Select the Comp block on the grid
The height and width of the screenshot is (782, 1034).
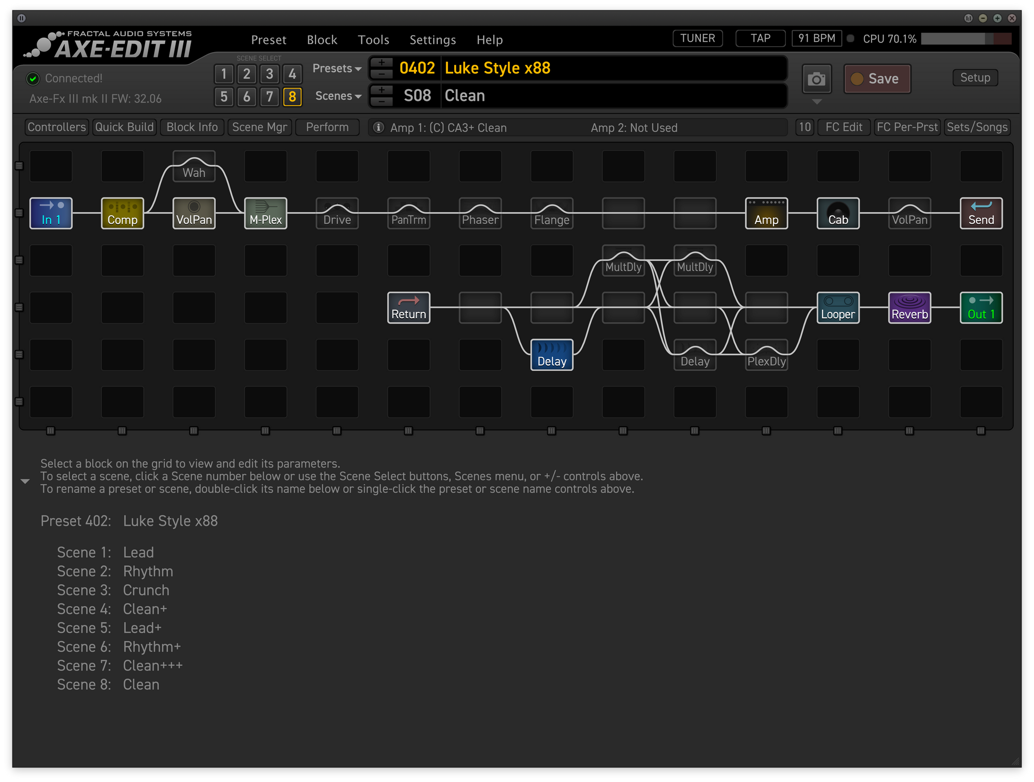point(123,214)
